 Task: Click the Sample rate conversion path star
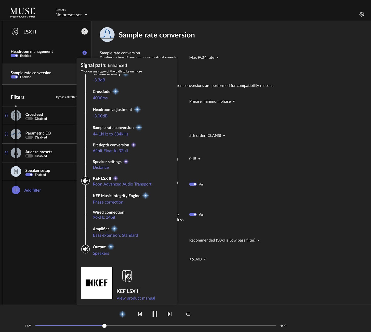click(x=139, y=128)
